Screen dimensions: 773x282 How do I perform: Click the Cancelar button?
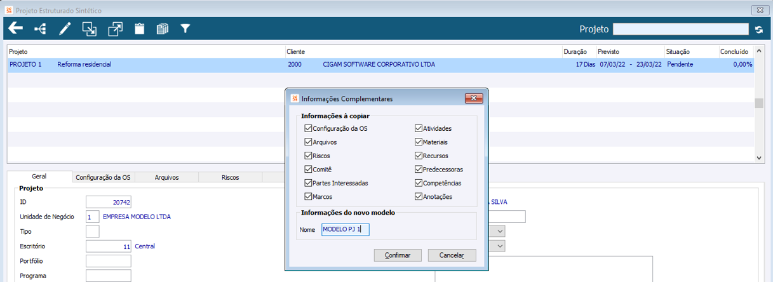(x=452, y=255)
